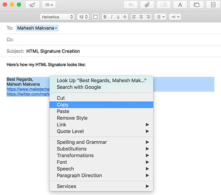The image size is (221, 195).
Task: Open the Helvetica font family dropdown
Action: tap(57, 17)
